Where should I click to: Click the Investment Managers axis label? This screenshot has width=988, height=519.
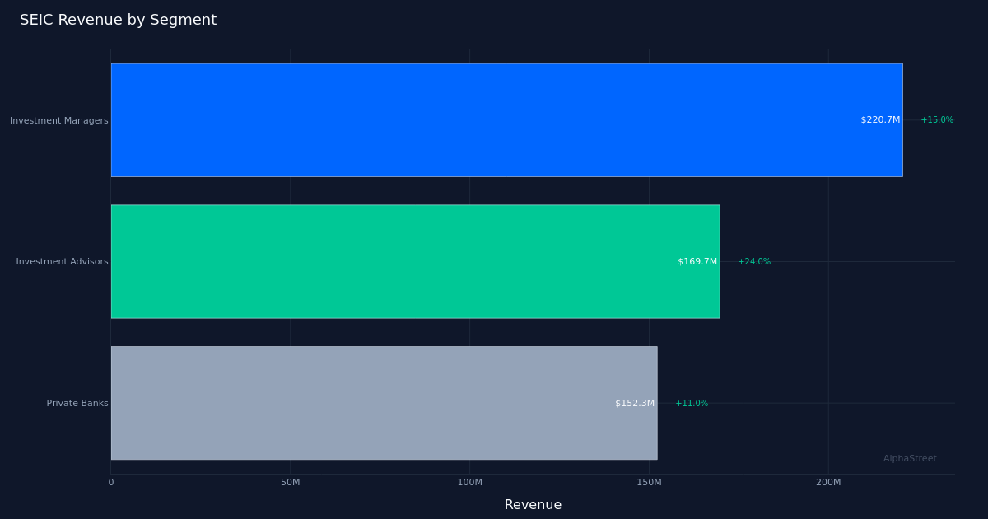click(x=58, y=119)
